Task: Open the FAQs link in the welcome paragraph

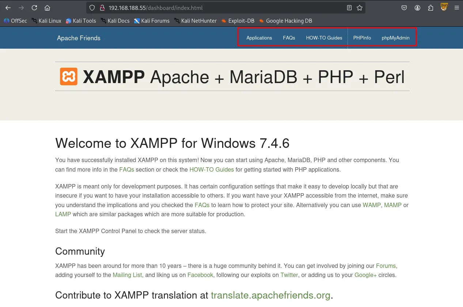Action: tap(126, 169)
